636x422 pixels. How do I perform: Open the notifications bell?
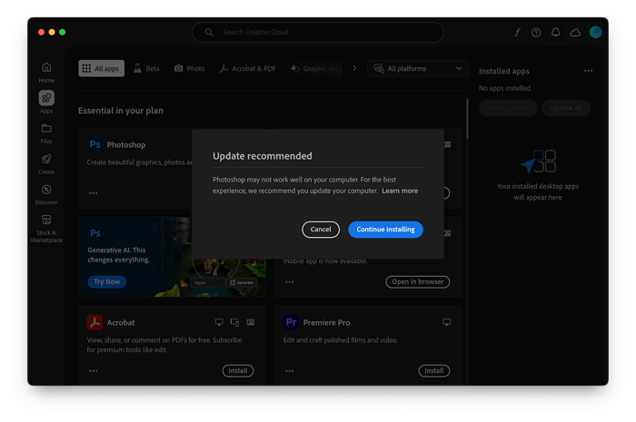[x=555, y=33]
